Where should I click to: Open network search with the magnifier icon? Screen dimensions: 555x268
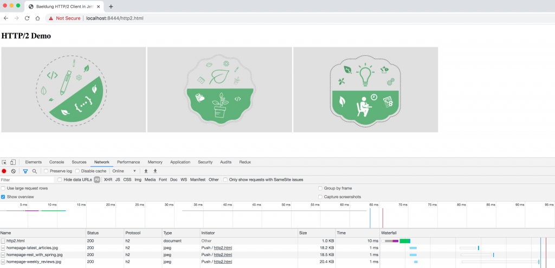click(34, 171)
